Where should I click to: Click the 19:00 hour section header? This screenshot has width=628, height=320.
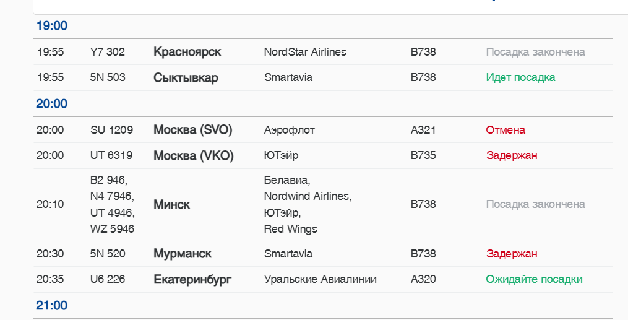(x=52, y=26)
